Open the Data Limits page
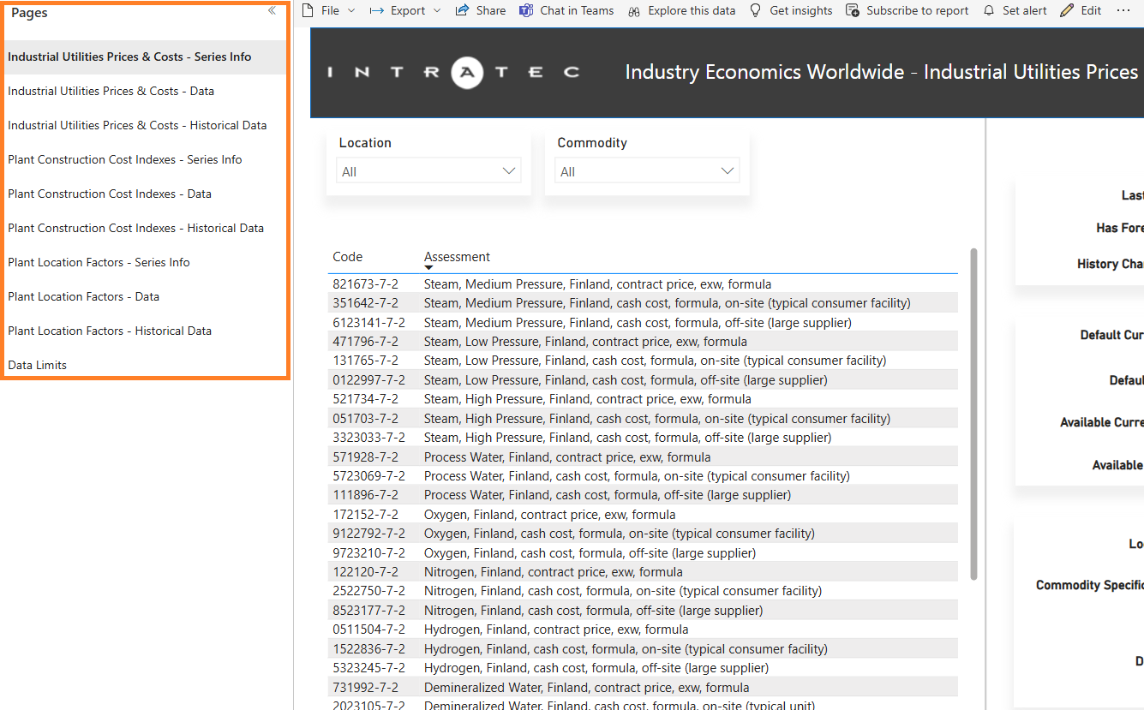 click(x=38, y=365)
